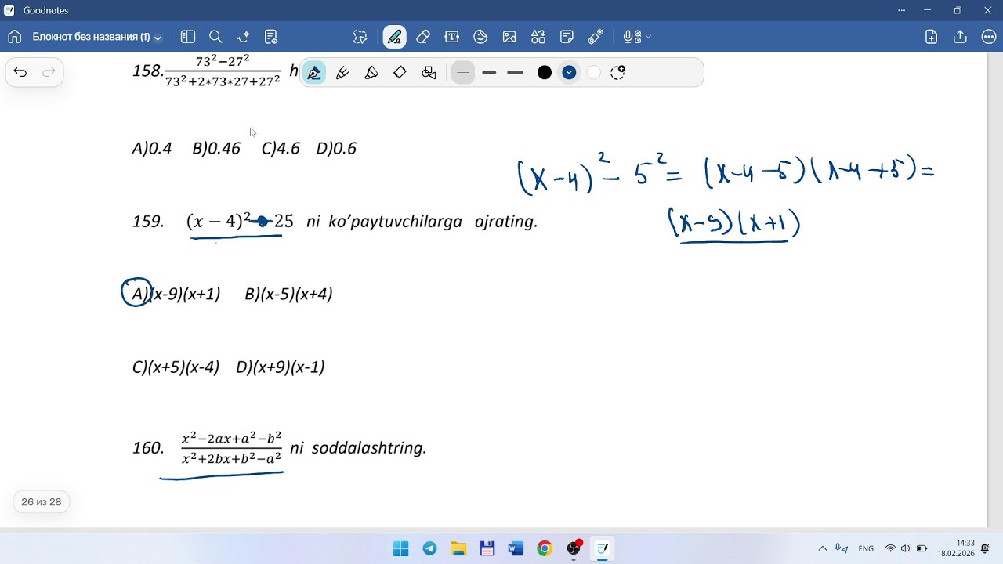Select the diamond shape pen option

400,73
